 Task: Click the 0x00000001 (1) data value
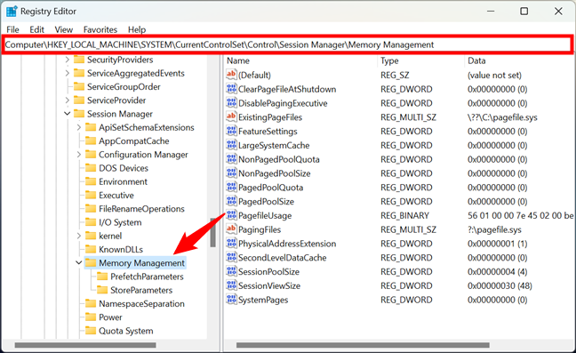[x=497, y=244]
